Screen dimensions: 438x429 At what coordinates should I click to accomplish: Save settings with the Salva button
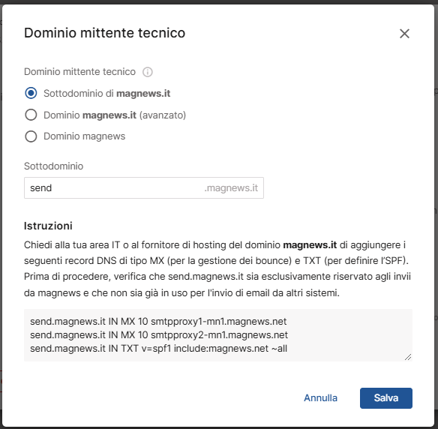point(386,398)
